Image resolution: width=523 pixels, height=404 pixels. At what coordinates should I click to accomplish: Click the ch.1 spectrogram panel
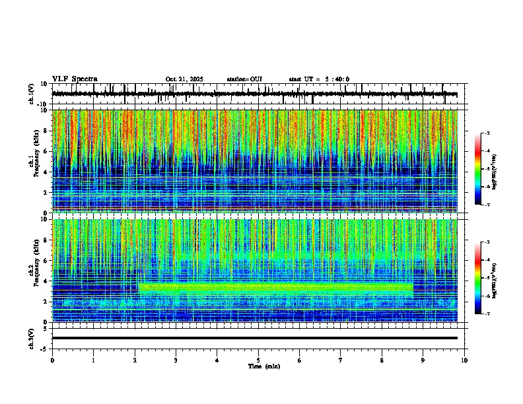255,161
